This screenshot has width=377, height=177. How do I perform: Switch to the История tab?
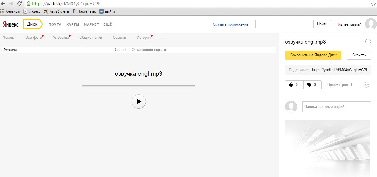pyautogui.click(x=144, y=37)
